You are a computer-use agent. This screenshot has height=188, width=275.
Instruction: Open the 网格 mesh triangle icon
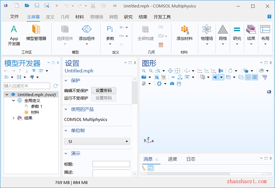click(x=223, y=29)
